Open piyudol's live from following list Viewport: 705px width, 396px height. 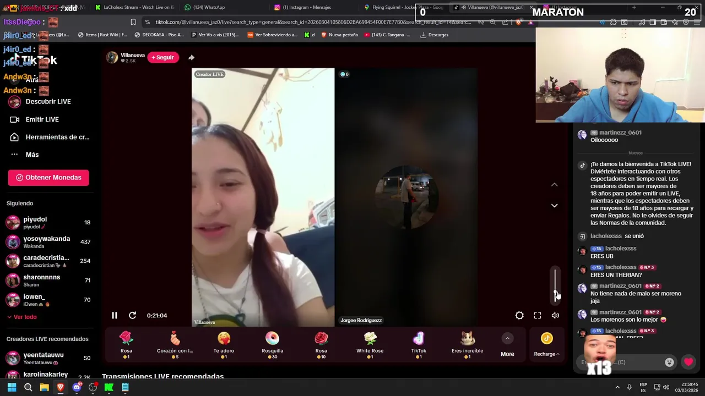point(48,222)
